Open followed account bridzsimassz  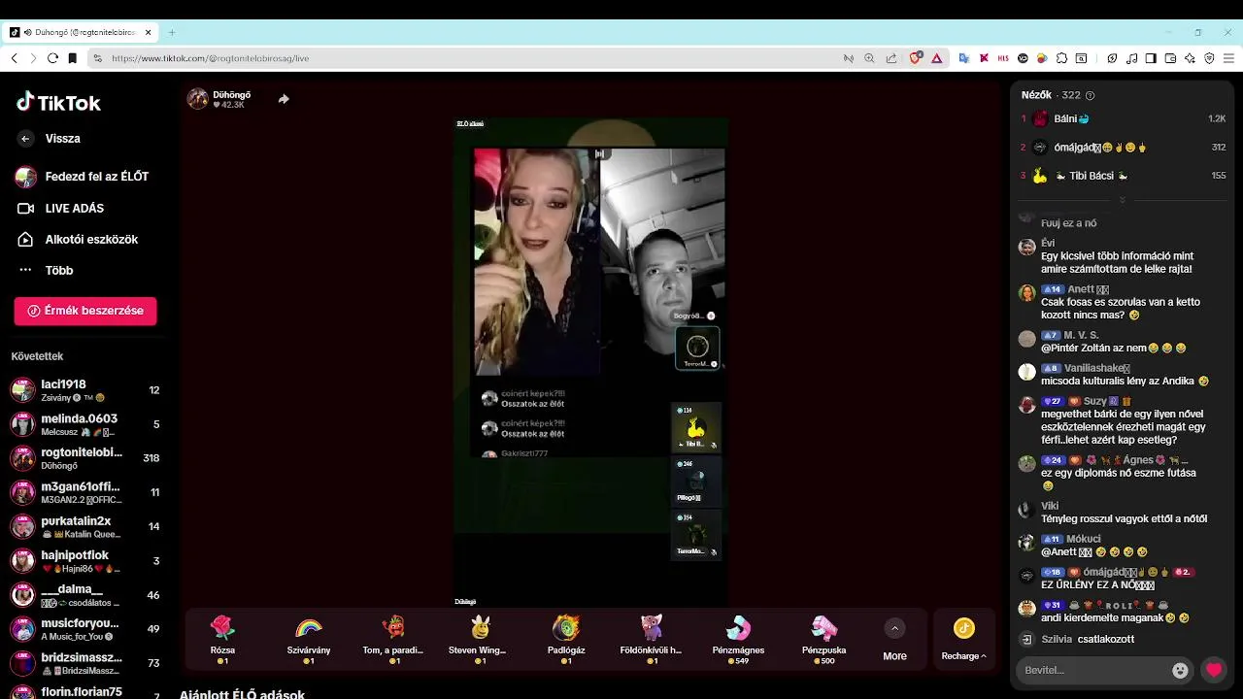(x=85, y=663)
